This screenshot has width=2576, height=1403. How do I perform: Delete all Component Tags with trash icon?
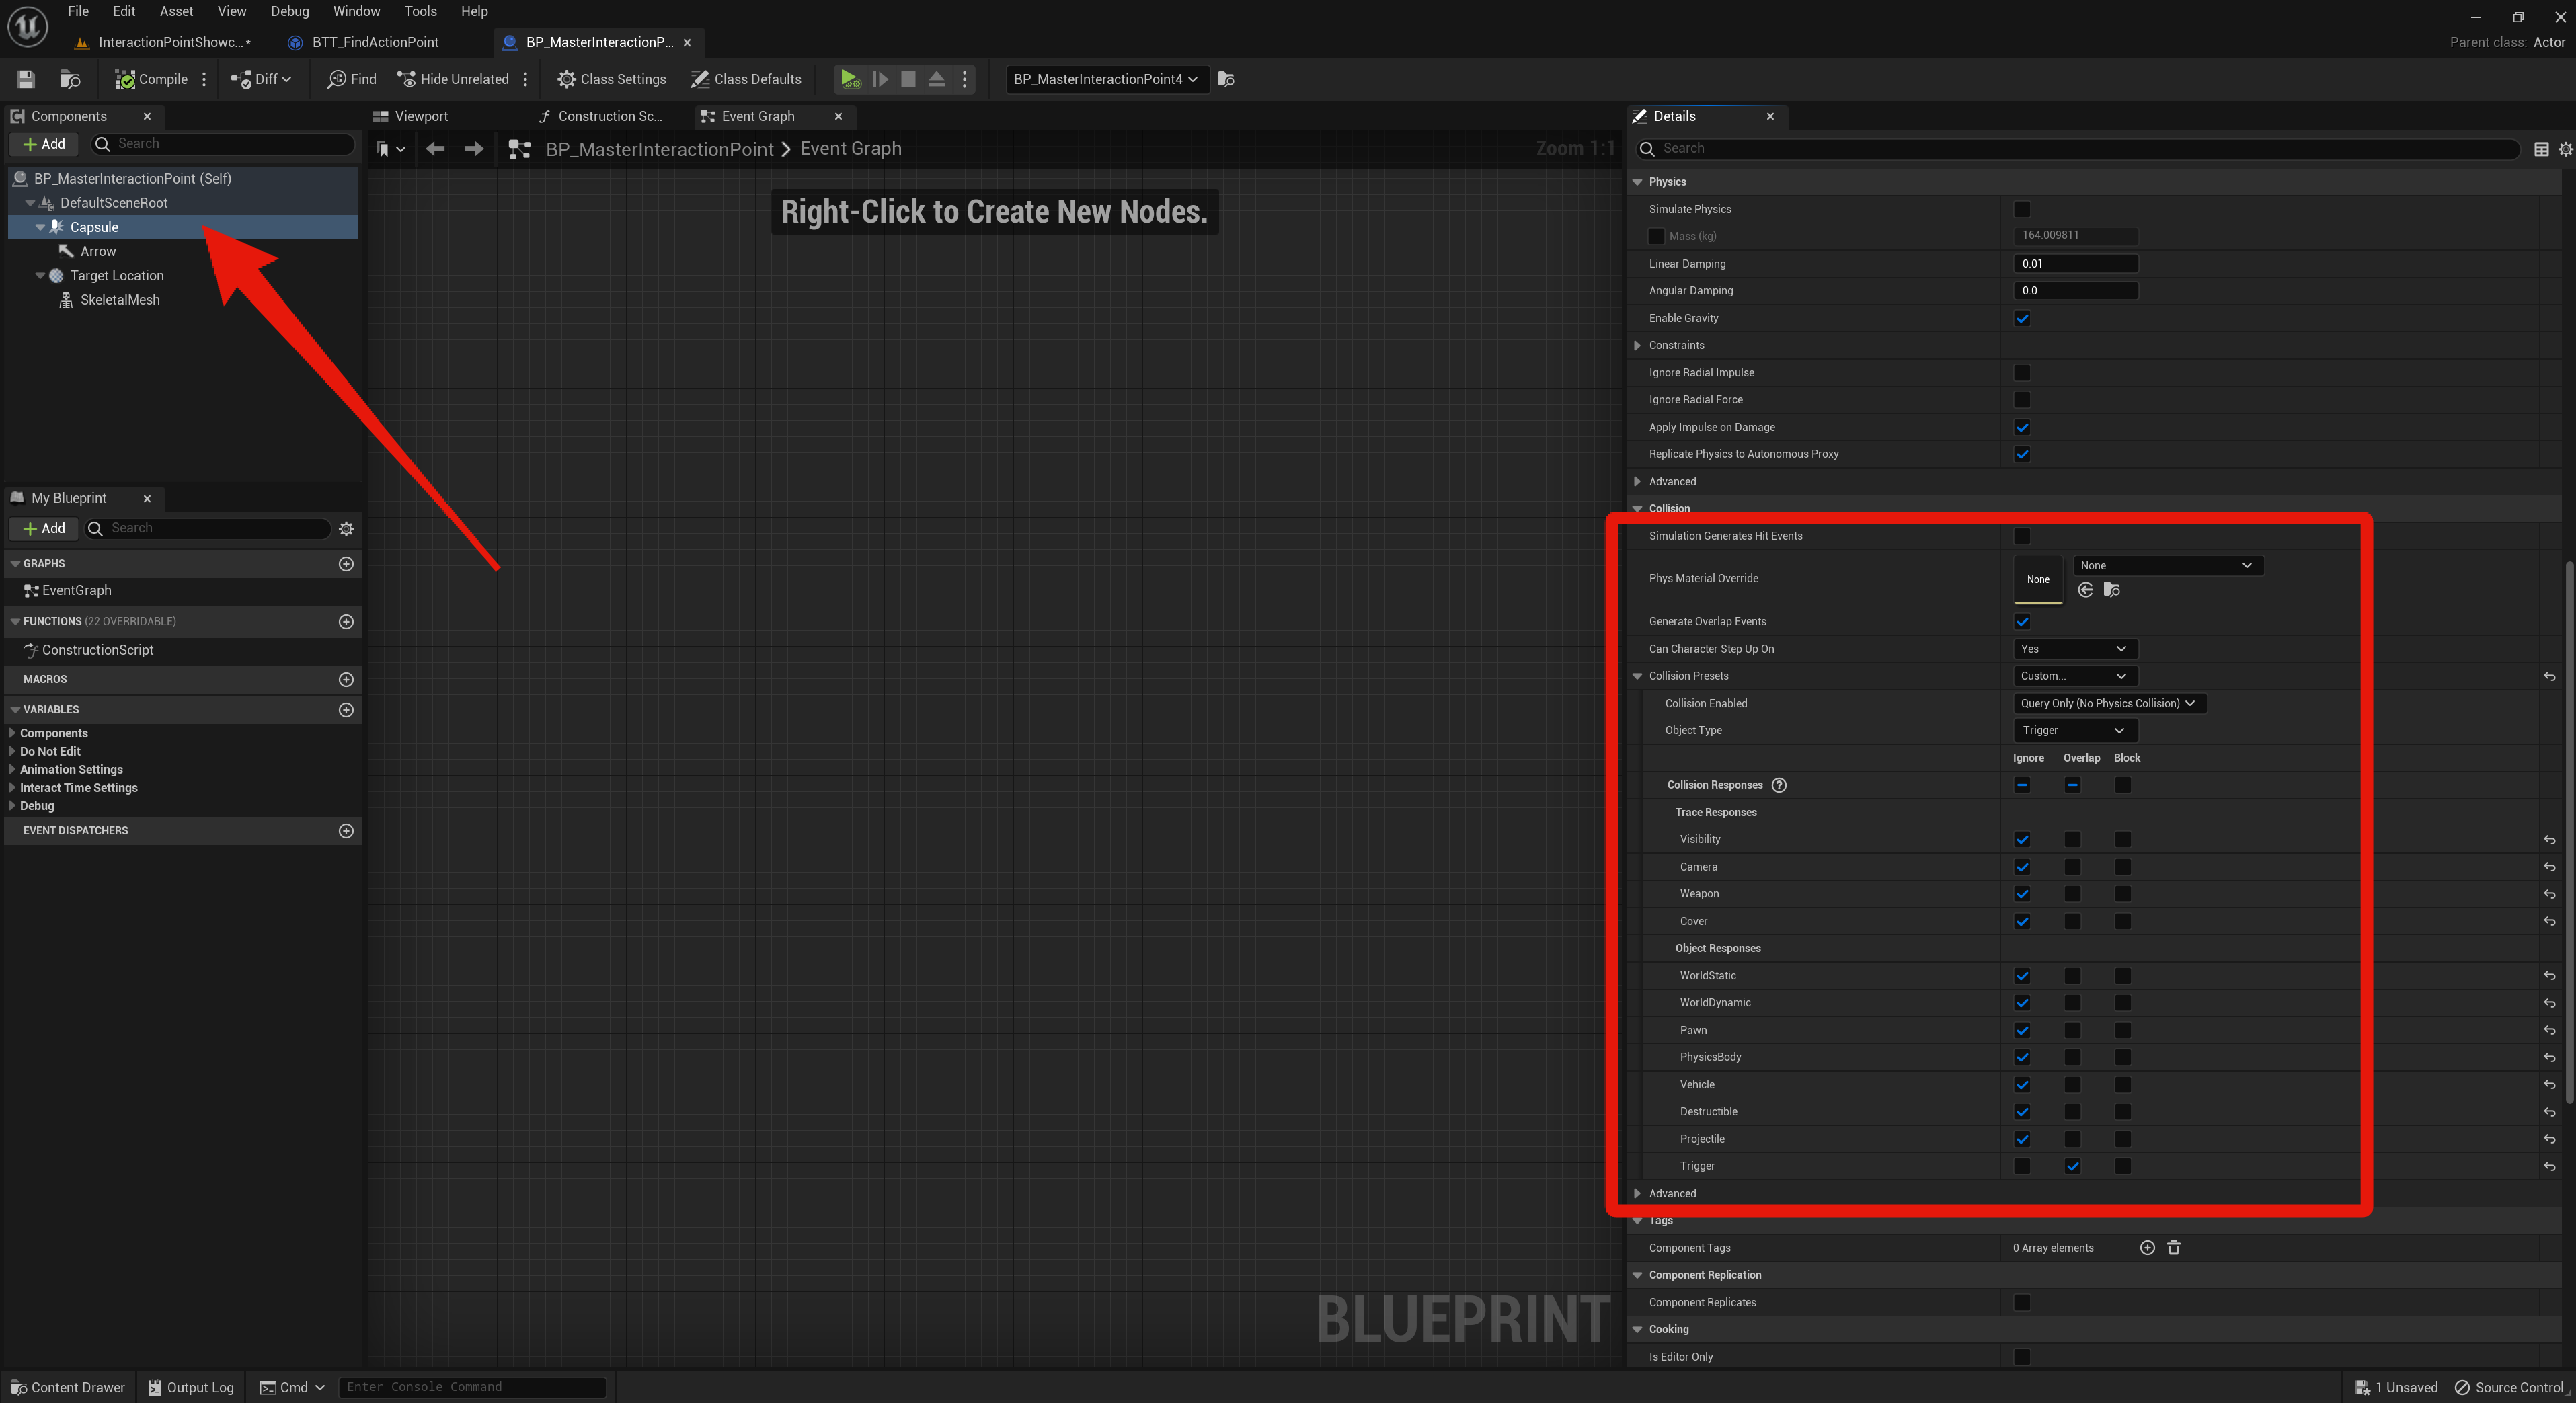[x=2173, y=1248]
